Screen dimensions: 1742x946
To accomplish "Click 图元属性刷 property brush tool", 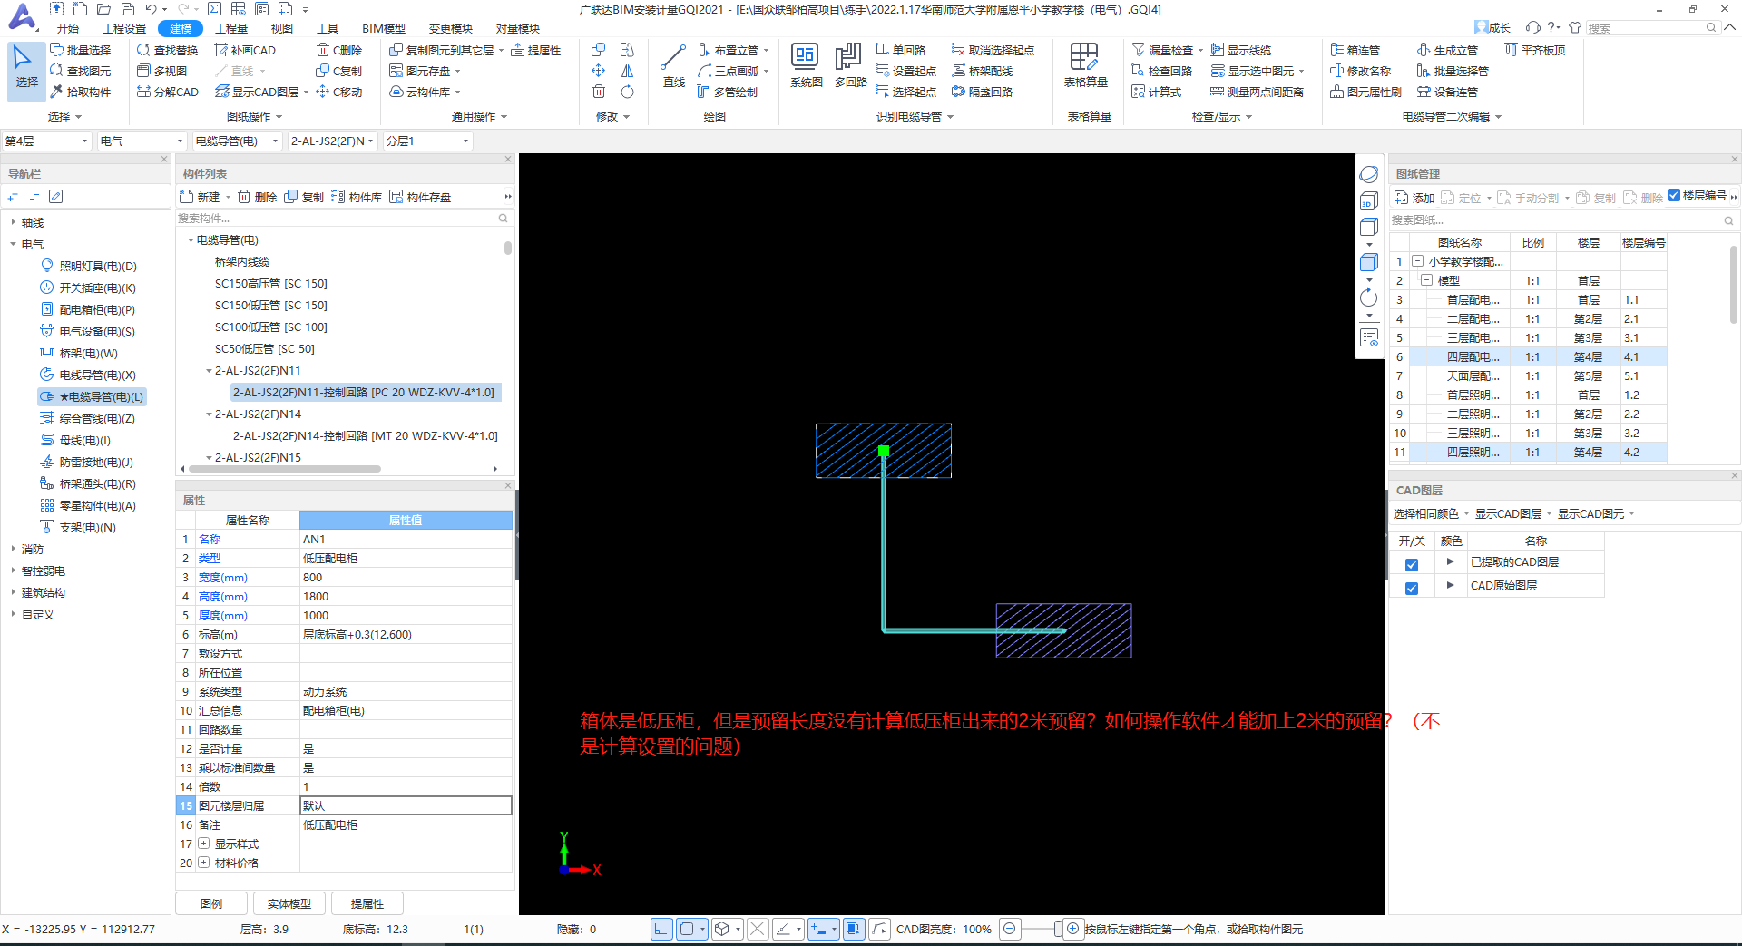I will (1365, 92).
